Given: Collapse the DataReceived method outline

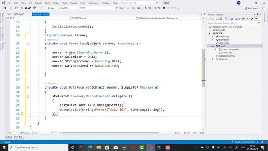Looking at the screenshot, I should [28, 88].
